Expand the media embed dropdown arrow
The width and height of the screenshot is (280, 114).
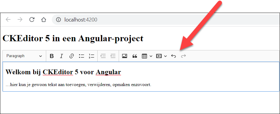[x=165, y=56]
